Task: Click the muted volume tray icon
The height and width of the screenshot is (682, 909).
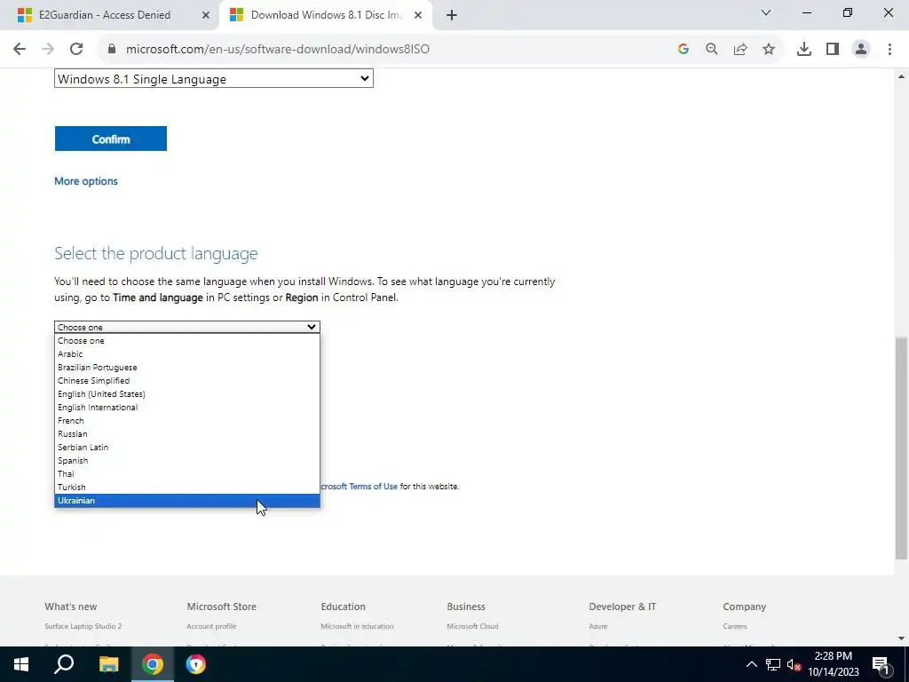Action: [x=794, y=664]
